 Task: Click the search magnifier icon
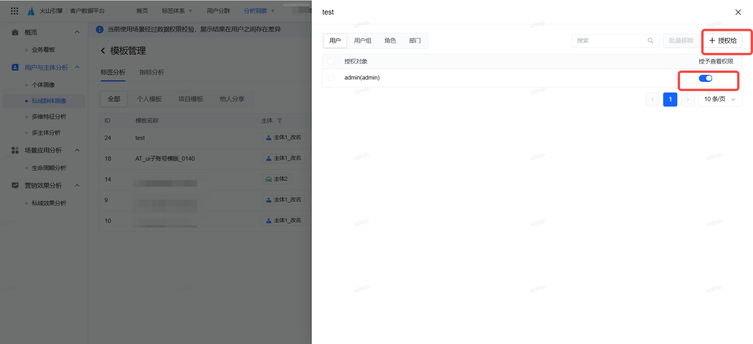coord(651,41)
